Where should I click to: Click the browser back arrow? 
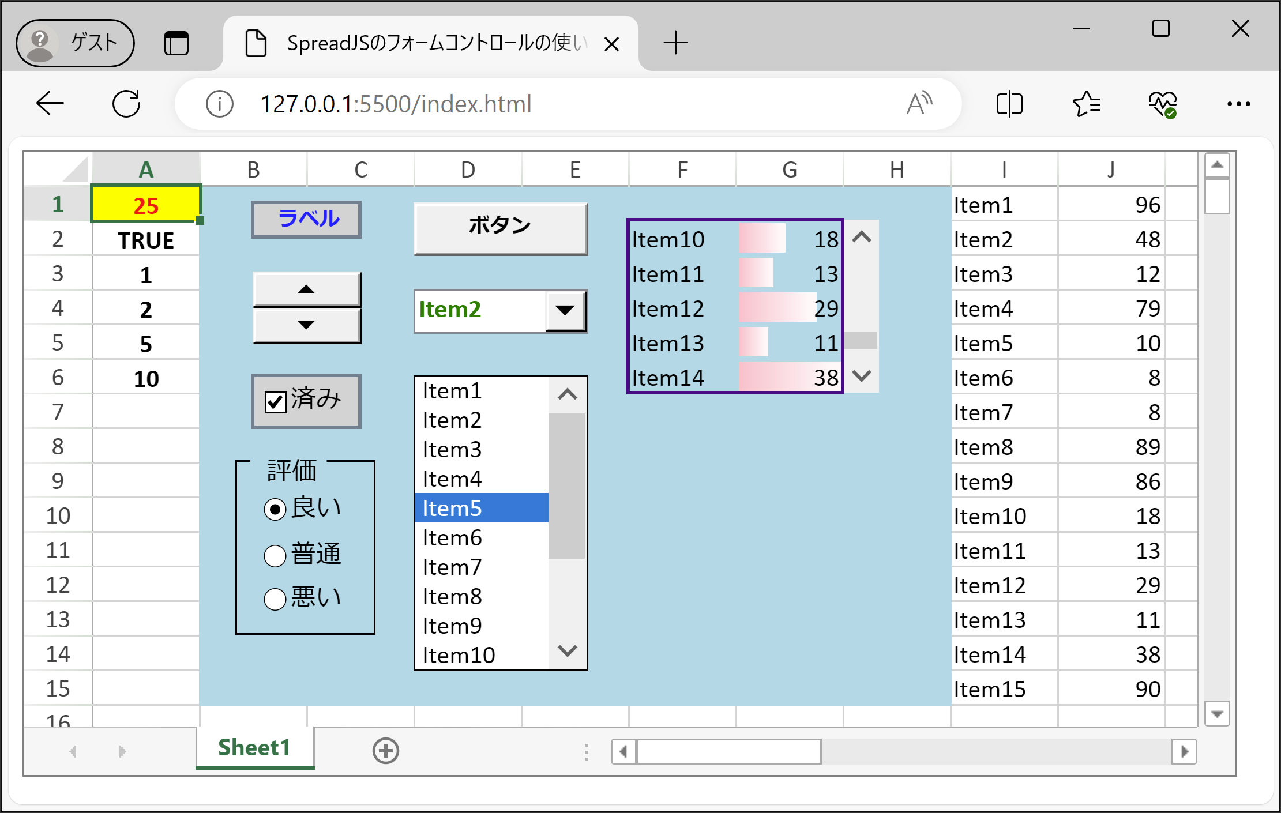(50, 104)
